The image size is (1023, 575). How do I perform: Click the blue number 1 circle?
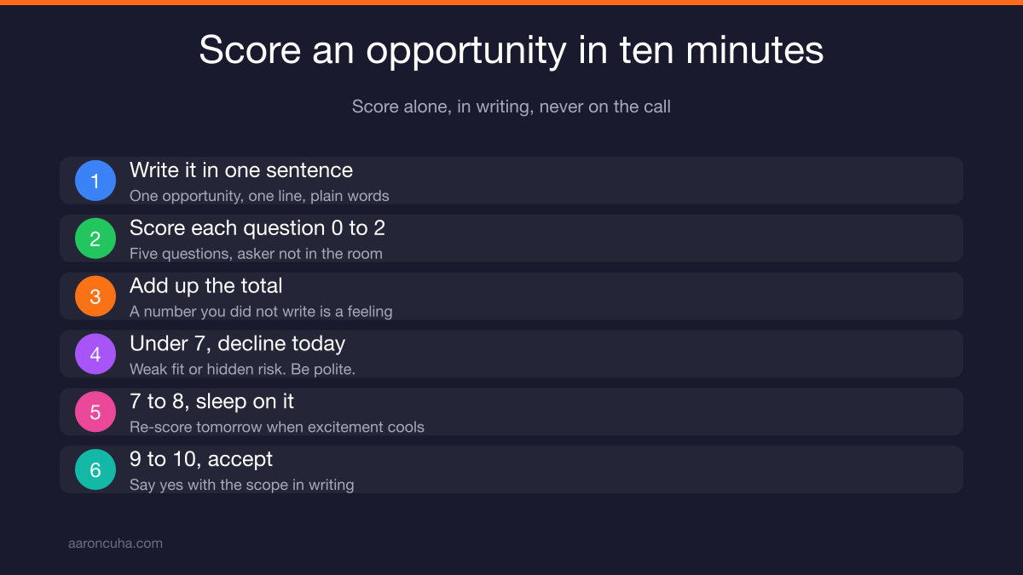[95, 181]
